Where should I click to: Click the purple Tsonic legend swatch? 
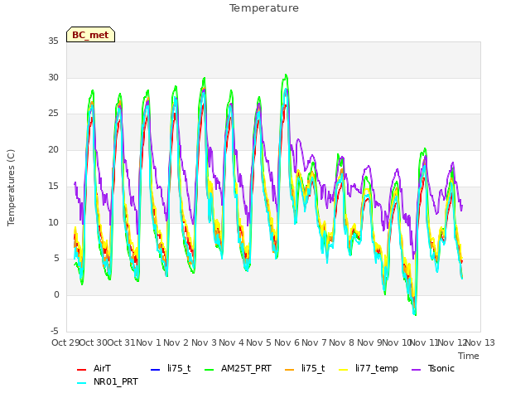[417, 370]
